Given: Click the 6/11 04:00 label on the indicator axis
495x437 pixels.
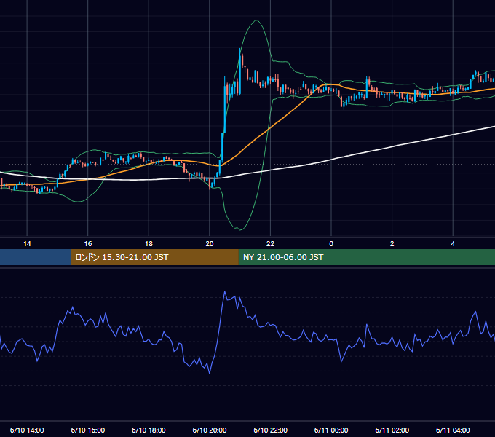Looking at the screenshot, I should pos(453,430).
